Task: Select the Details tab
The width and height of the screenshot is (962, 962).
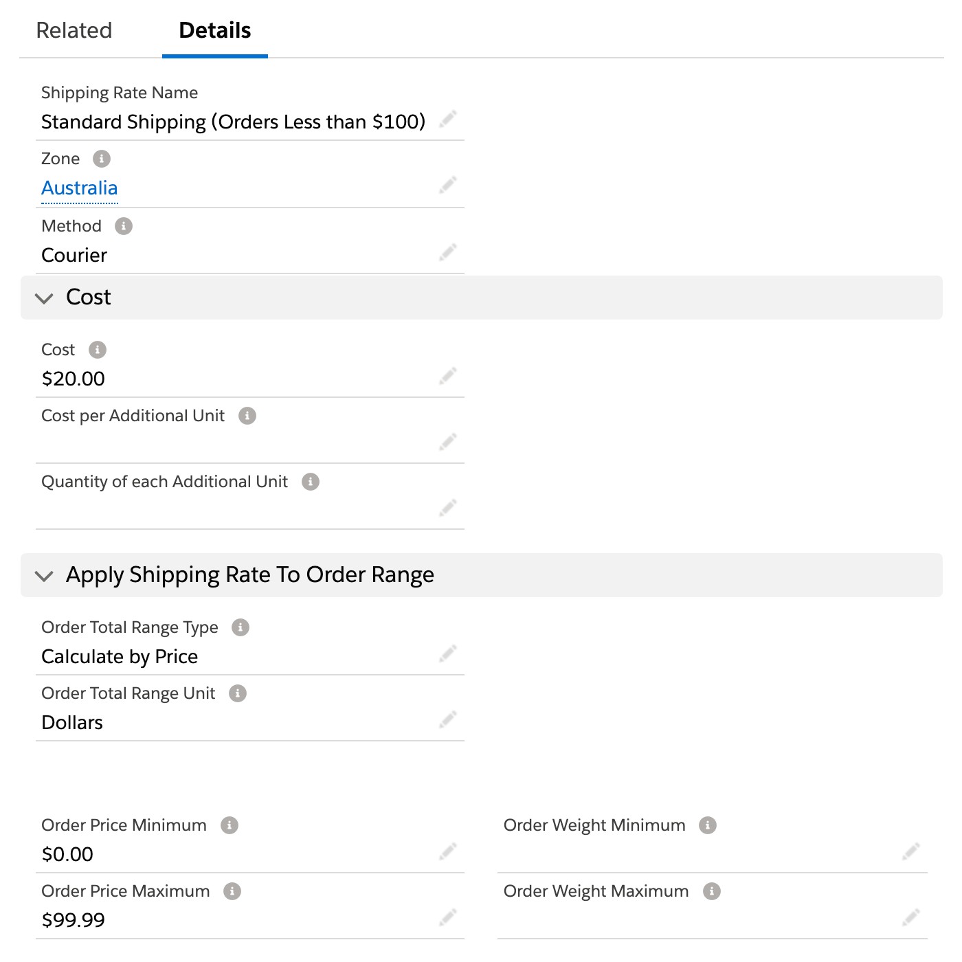Action: tap(215, 30)
